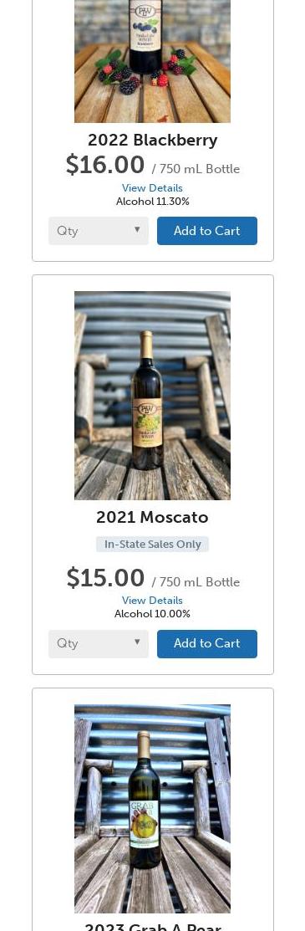Viewport: 305px width, 931px height.
Task: Open View Details under 2021 Moscato
Action: [152, 601]
